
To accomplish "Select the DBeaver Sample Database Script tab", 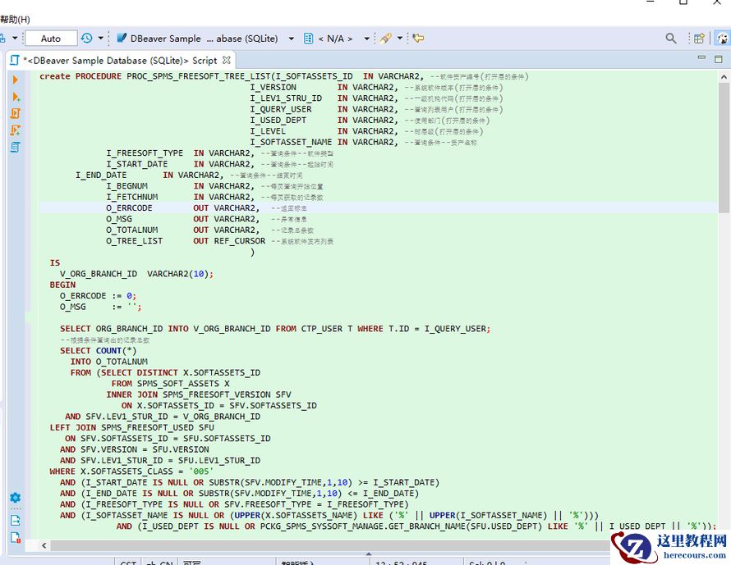I will (119, 60).
